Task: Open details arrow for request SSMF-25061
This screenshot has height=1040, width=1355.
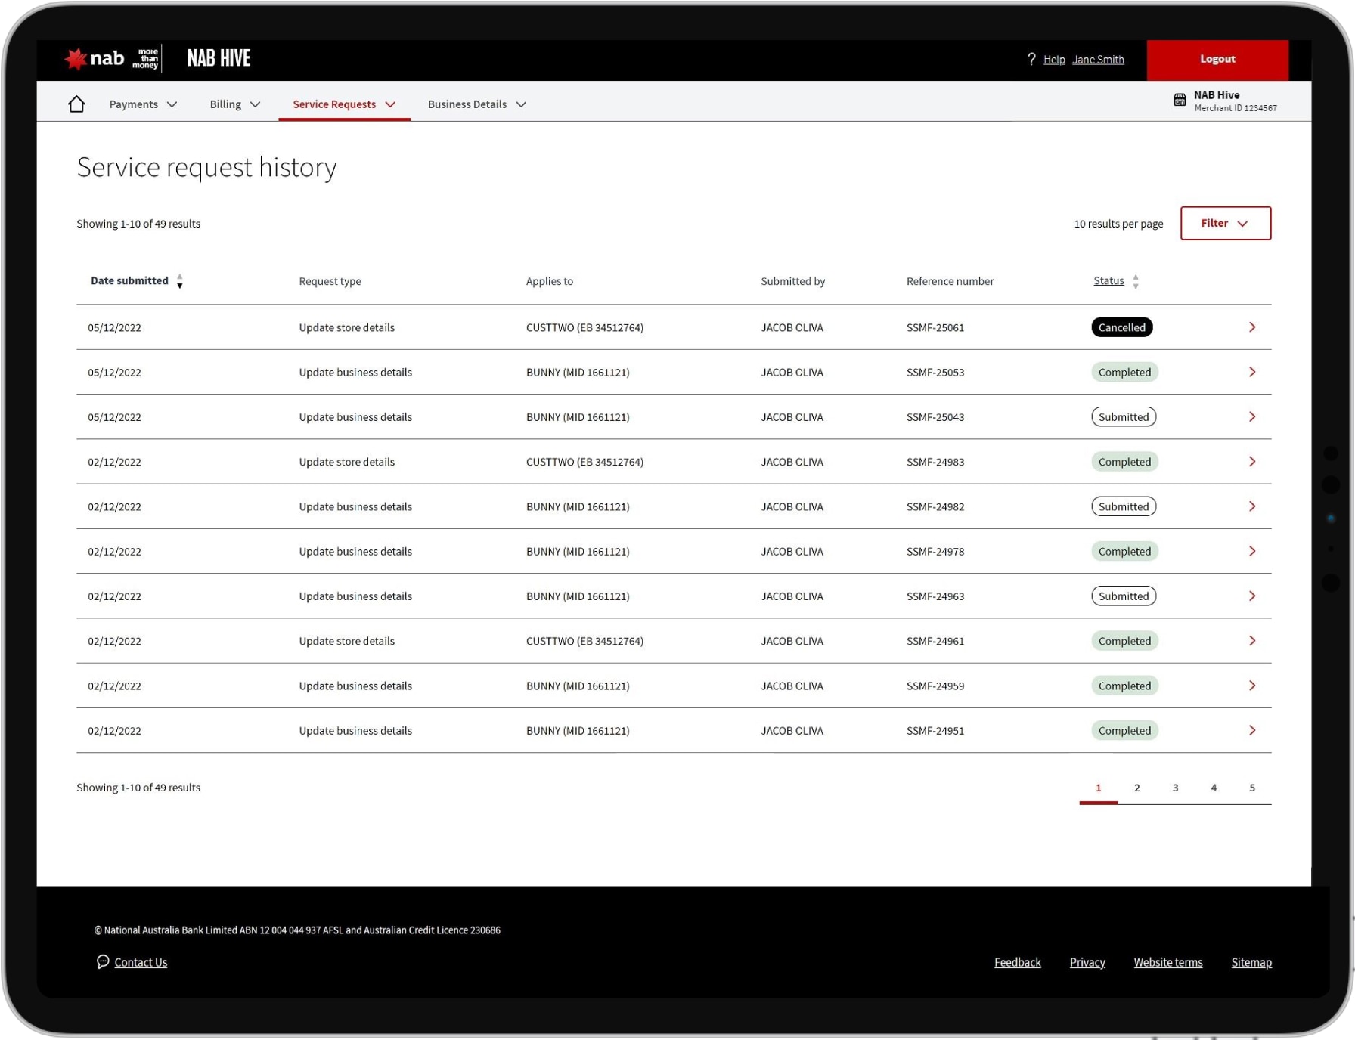Action: 1251,327
